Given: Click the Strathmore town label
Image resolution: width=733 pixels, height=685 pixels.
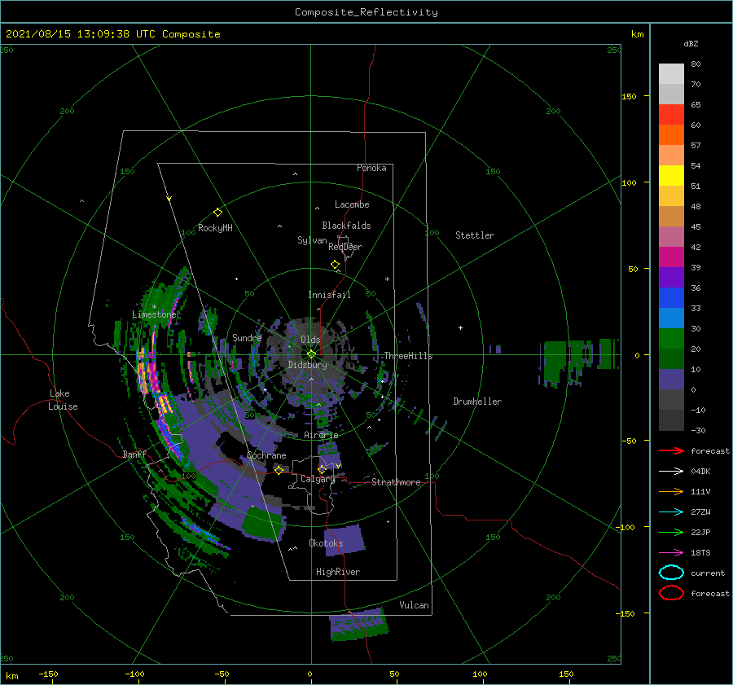Looking at the screenshot, I should click(x=396, y=482).
